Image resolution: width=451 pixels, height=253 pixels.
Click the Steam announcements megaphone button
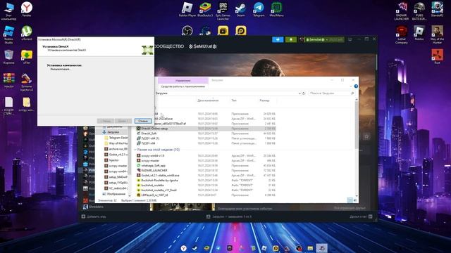278,39
